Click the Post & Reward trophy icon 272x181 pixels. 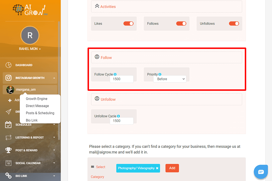pos(8,150)
